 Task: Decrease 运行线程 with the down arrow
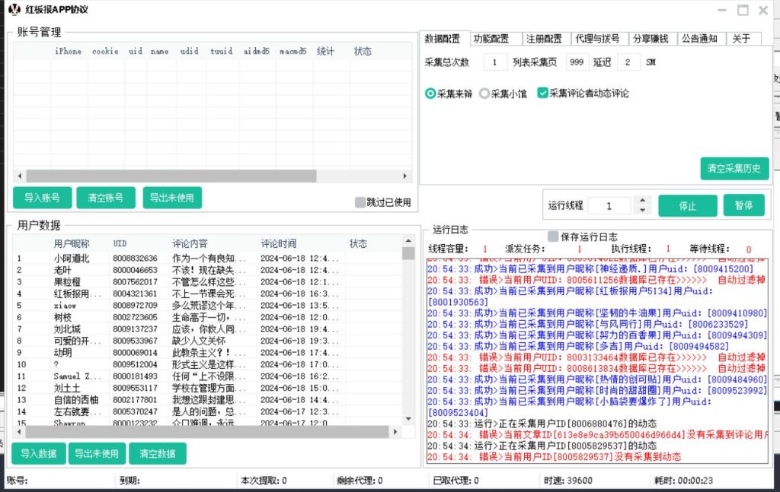click(641, 210)
